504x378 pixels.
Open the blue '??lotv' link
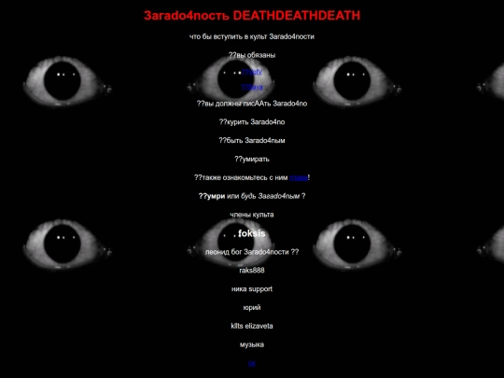pos(252,72)
